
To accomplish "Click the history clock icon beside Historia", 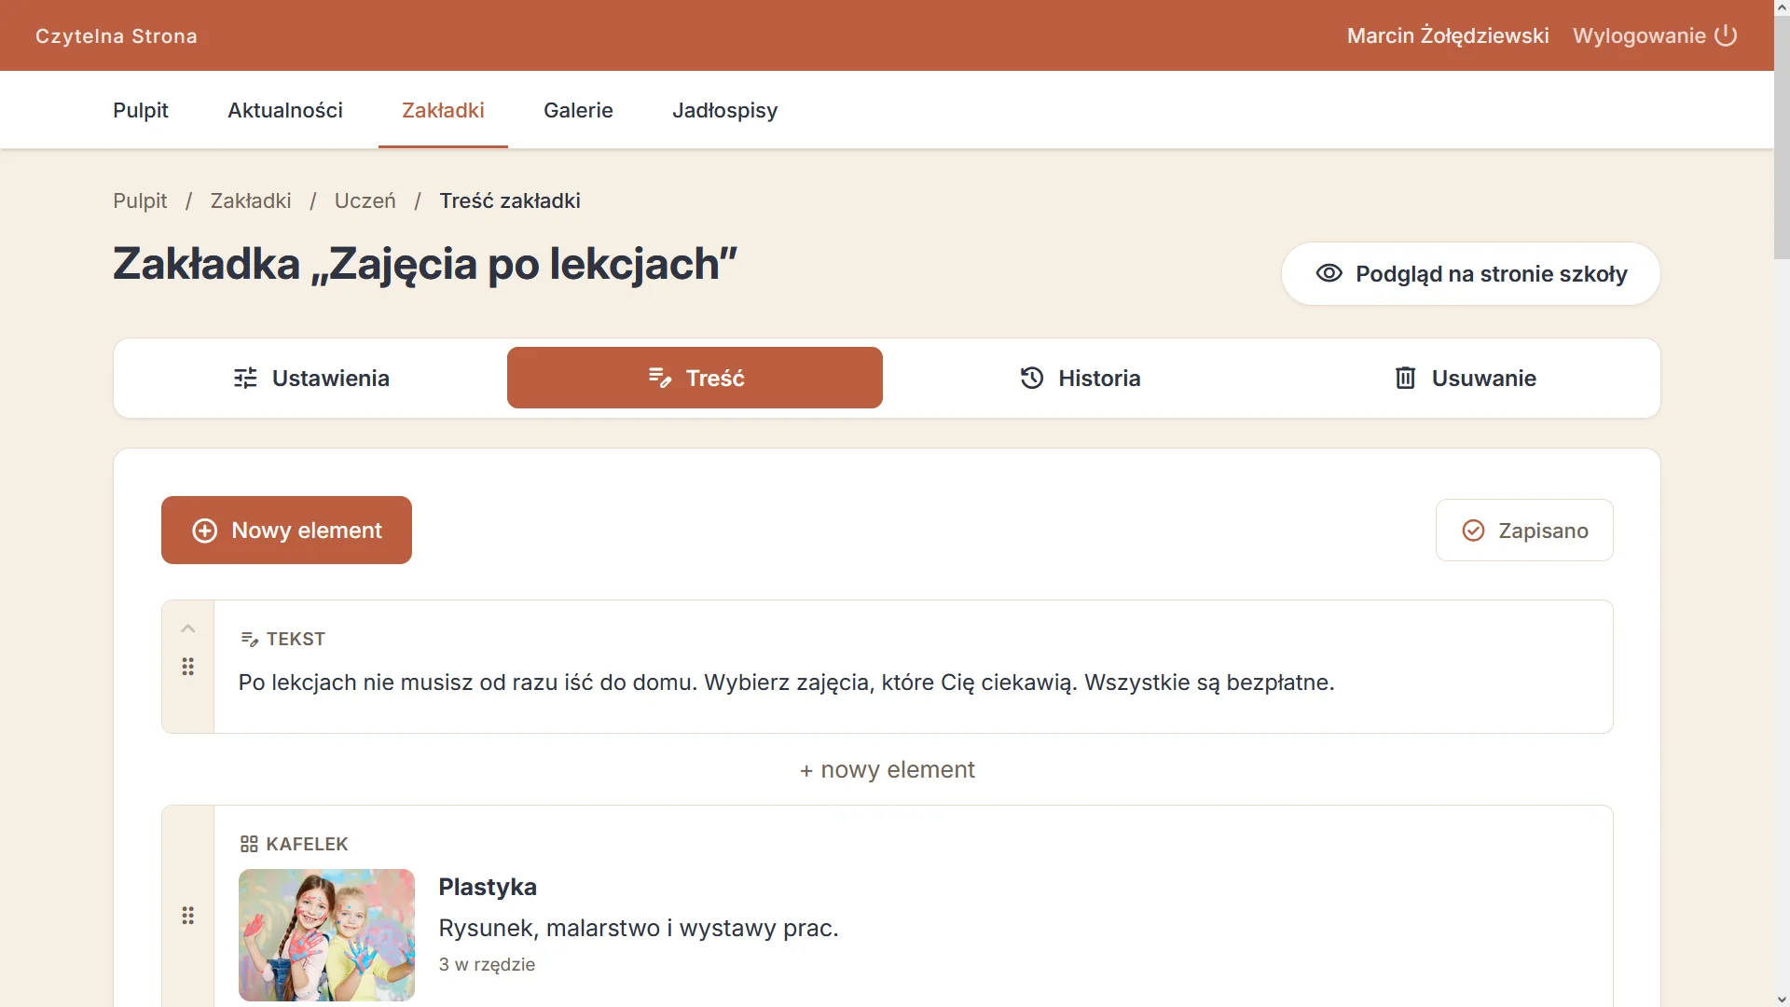I will 1032,378.
